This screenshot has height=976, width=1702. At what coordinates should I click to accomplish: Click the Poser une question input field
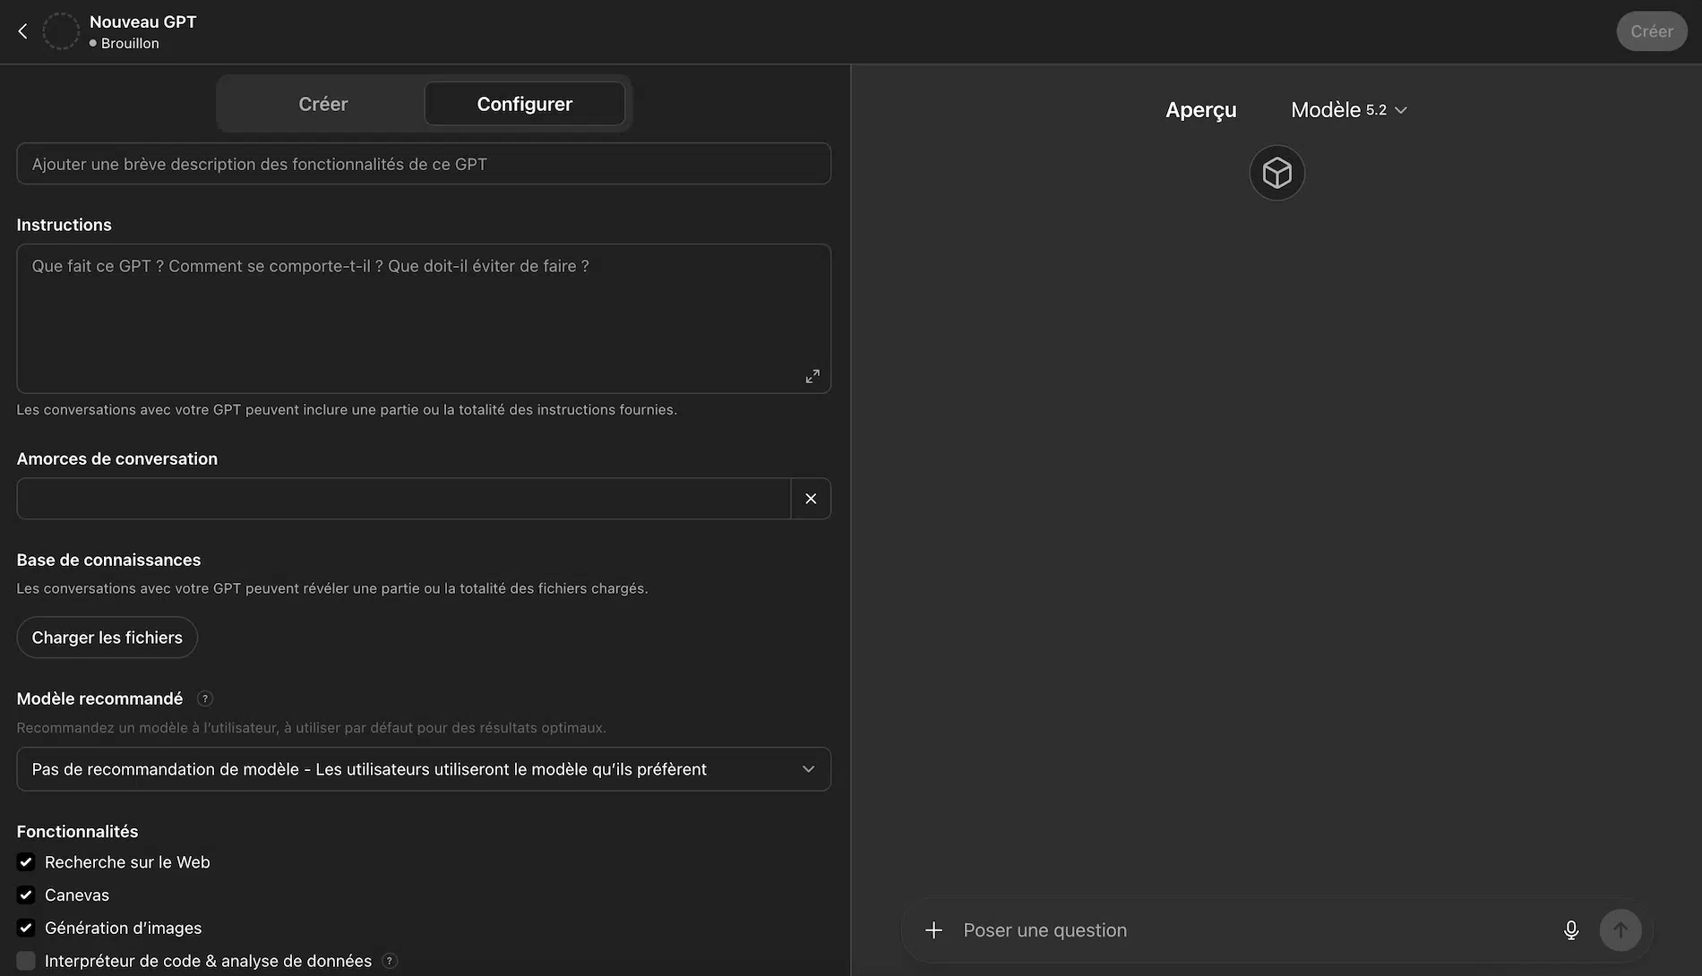[1165, 929]
